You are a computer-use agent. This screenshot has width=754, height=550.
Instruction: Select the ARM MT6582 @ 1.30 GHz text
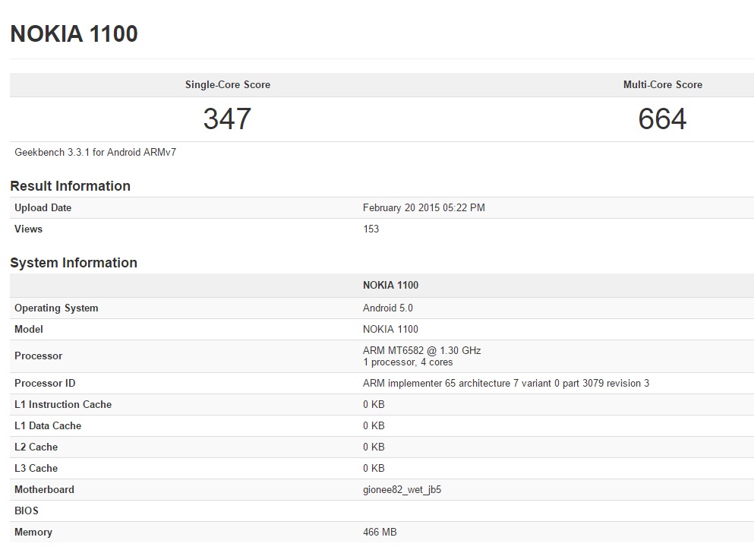(x=421, y=350)
